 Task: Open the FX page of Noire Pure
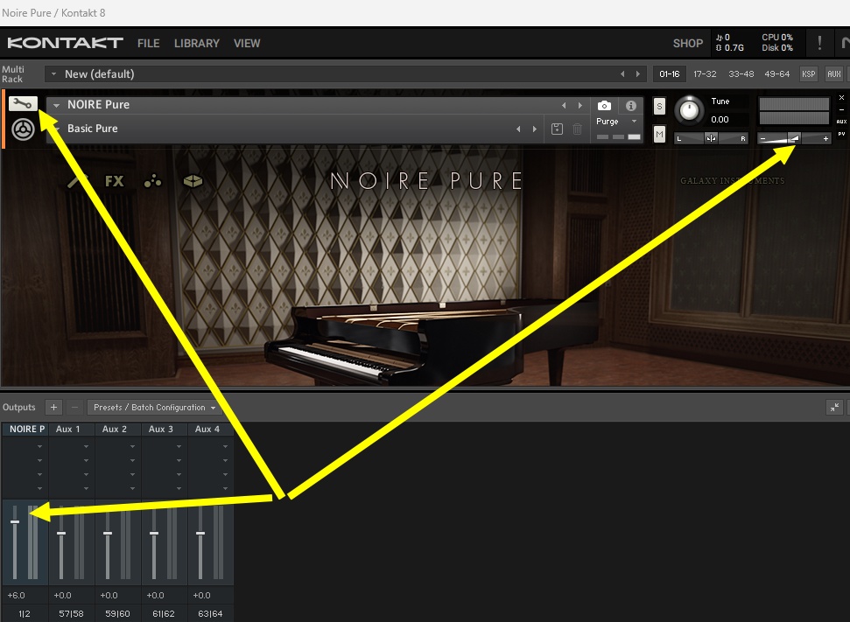pyautogui.click(x=115, y=181)
